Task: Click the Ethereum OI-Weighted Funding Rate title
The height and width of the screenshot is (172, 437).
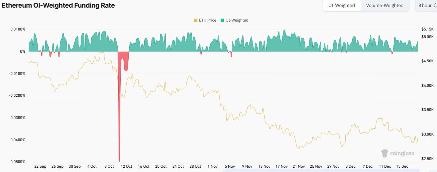Action: coord(58,6)
